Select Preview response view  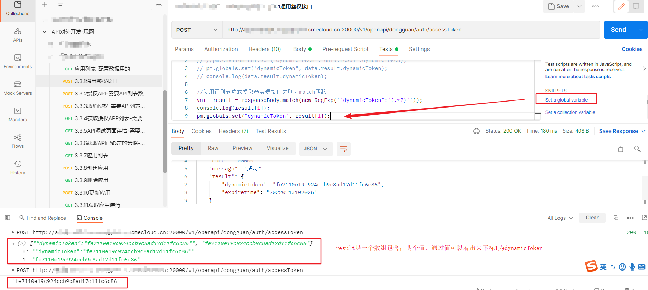click(x=243, y=148)
